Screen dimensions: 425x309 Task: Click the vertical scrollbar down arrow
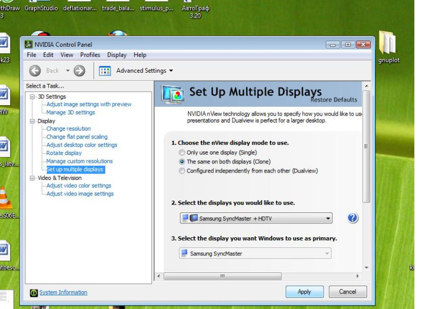(x=367, y=268)
